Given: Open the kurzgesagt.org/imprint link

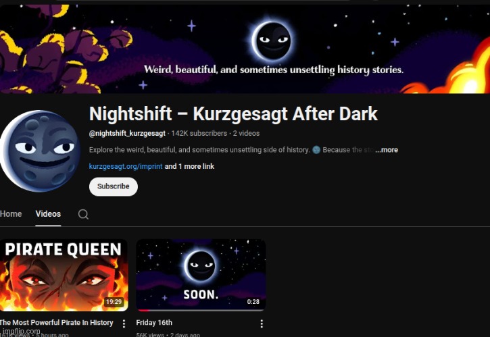Looking at the screenshot, I should (126, 166).
